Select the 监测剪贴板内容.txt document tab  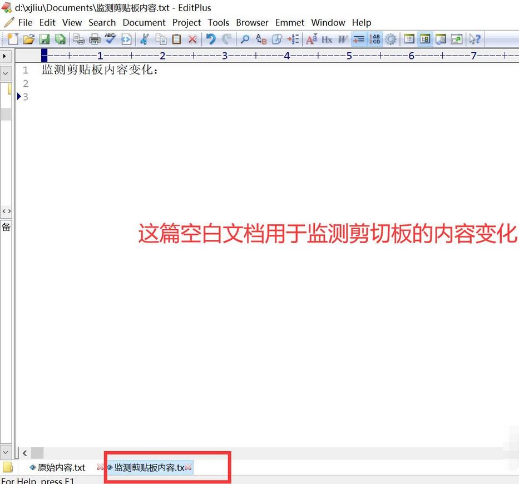pos(149,467)
